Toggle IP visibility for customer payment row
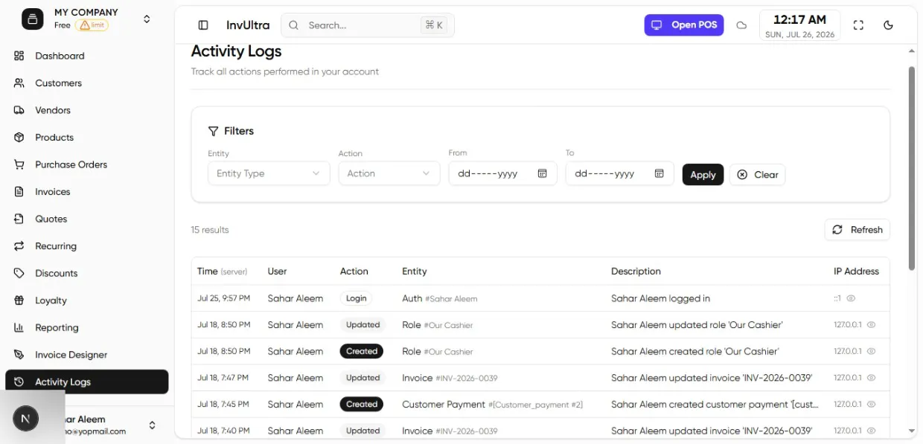The image size is (923, 444). (x=871, y=405)
